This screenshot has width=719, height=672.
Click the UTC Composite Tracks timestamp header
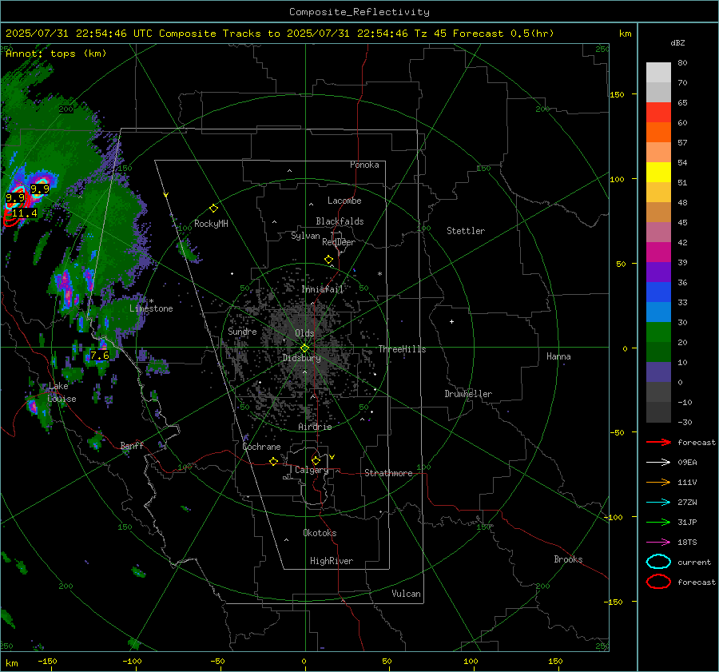coord(280,34)
